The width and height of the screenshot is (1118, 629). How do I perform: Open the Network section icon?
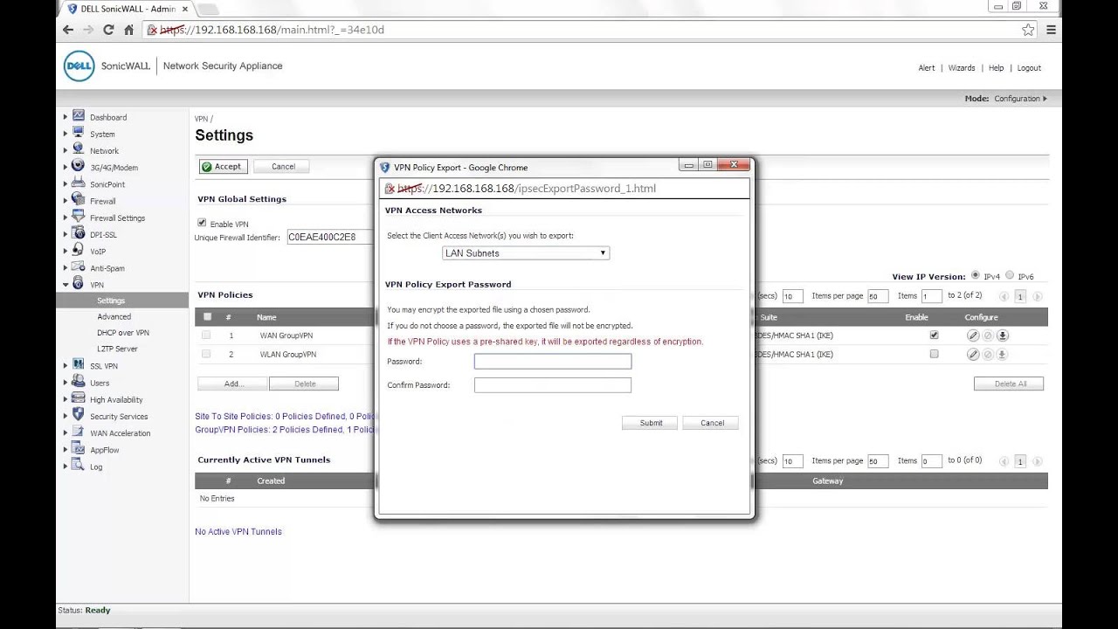pos(79,149)
